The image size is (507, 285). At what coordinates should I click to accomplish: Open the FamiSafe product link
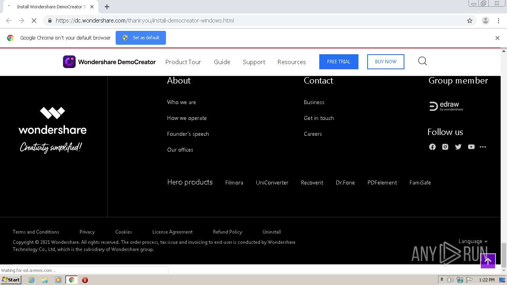click(x=420, y=182)
